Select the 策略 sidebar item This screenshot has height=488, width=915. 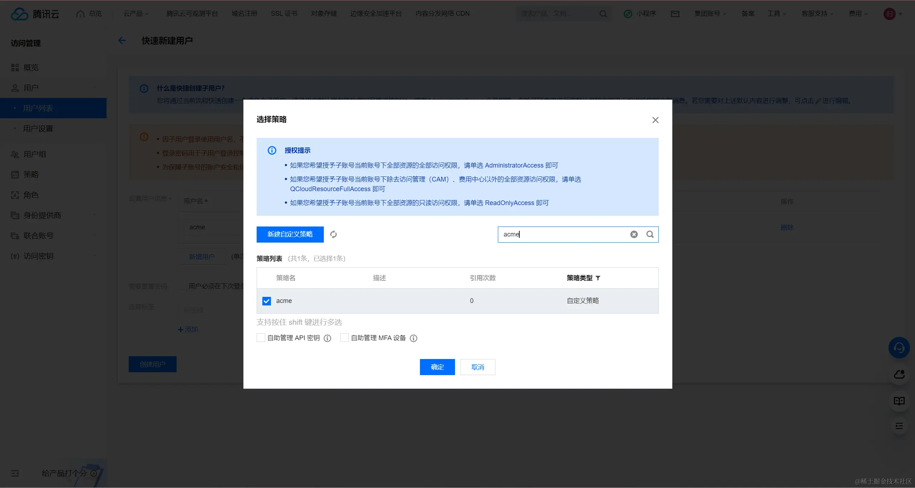31,174
